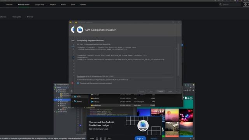Click the mountain clouds wallpaper thumbnail
Viewport: 249px width, 140px height.
pos(172,129)
